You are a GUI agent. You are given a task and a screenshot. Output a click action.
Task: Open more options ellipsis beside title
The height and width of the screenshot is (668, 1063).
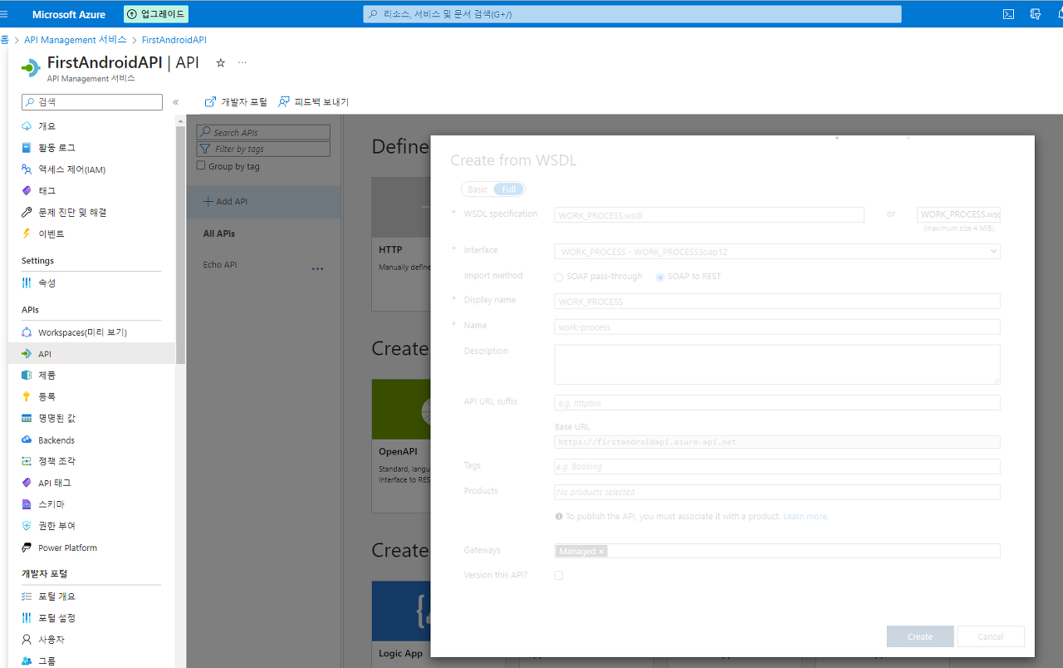[242, 63]
